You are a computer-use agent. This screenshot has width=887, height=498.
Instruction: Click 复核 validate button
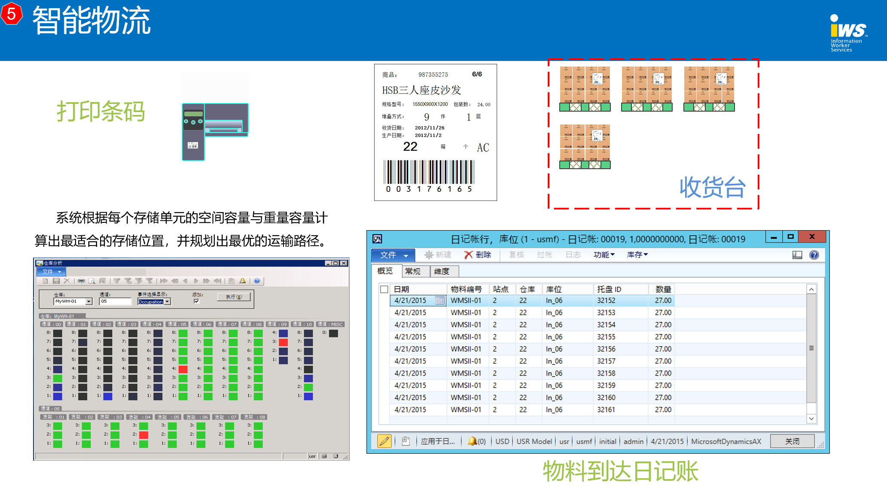click(516, 255)
